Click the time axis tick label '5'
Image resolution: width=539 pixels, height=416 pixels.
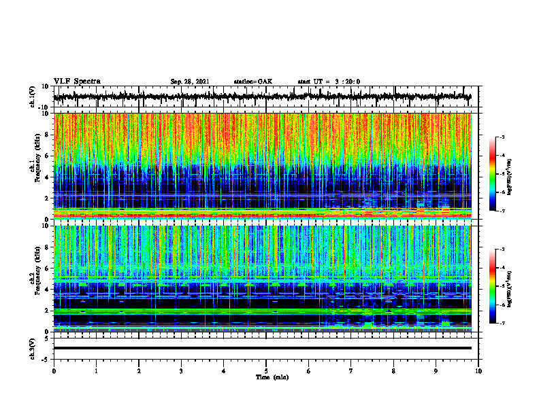[x=266, y=371]
